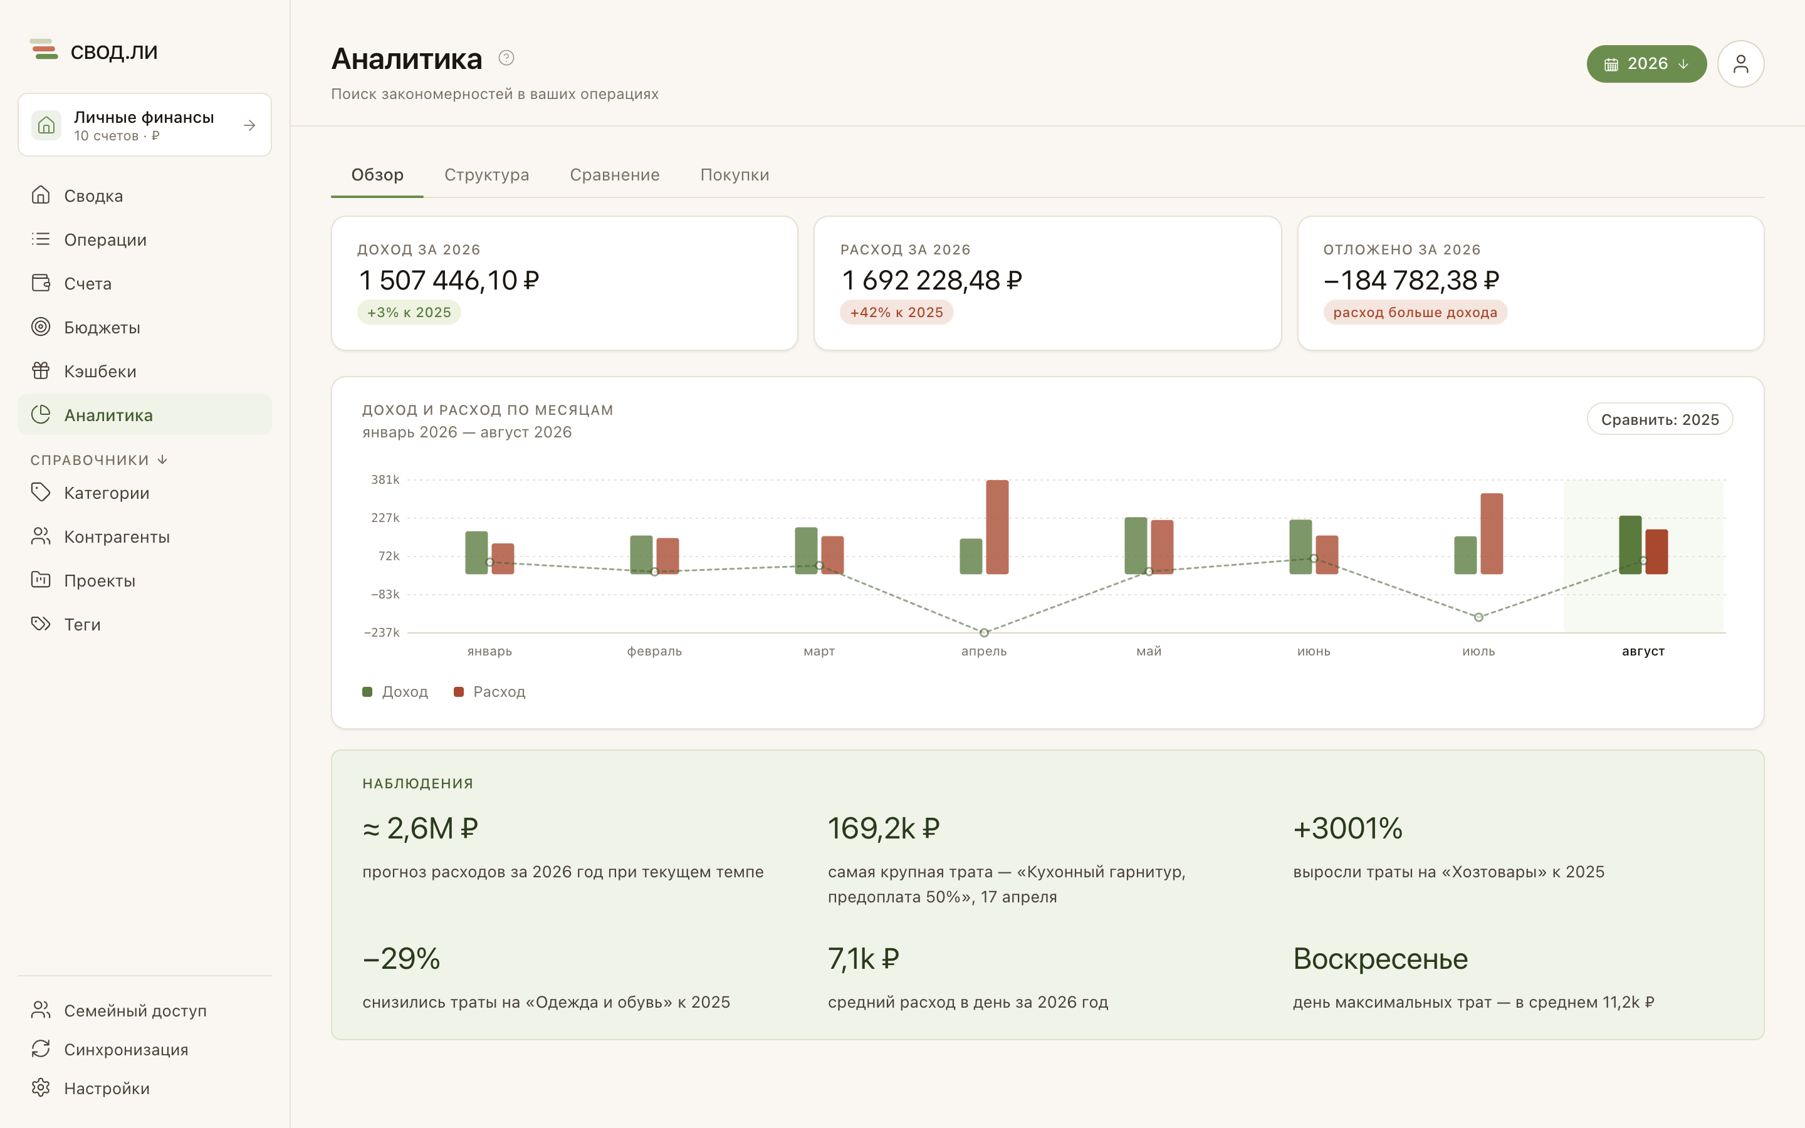Viewport: 1805px width, 1128px height.
Task: Select the апрель expense bar
Action: click(x=997, y=526)
